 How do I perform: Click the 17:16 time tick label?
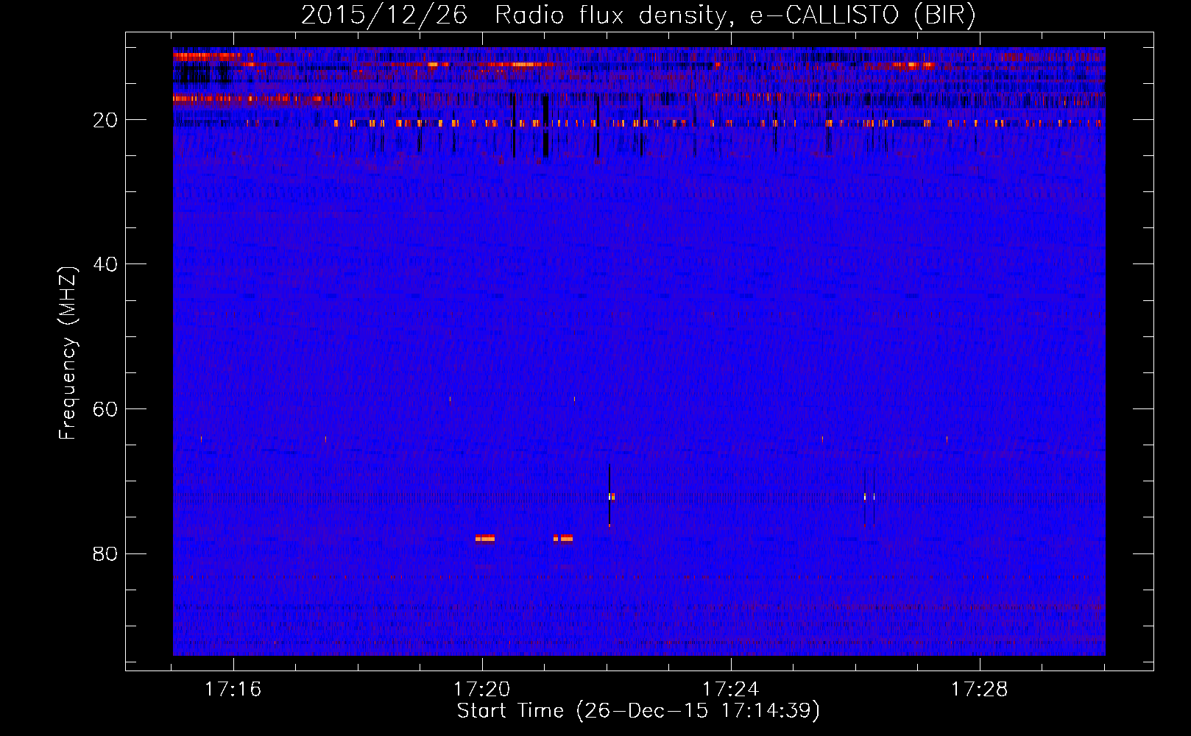click(233, 690)
